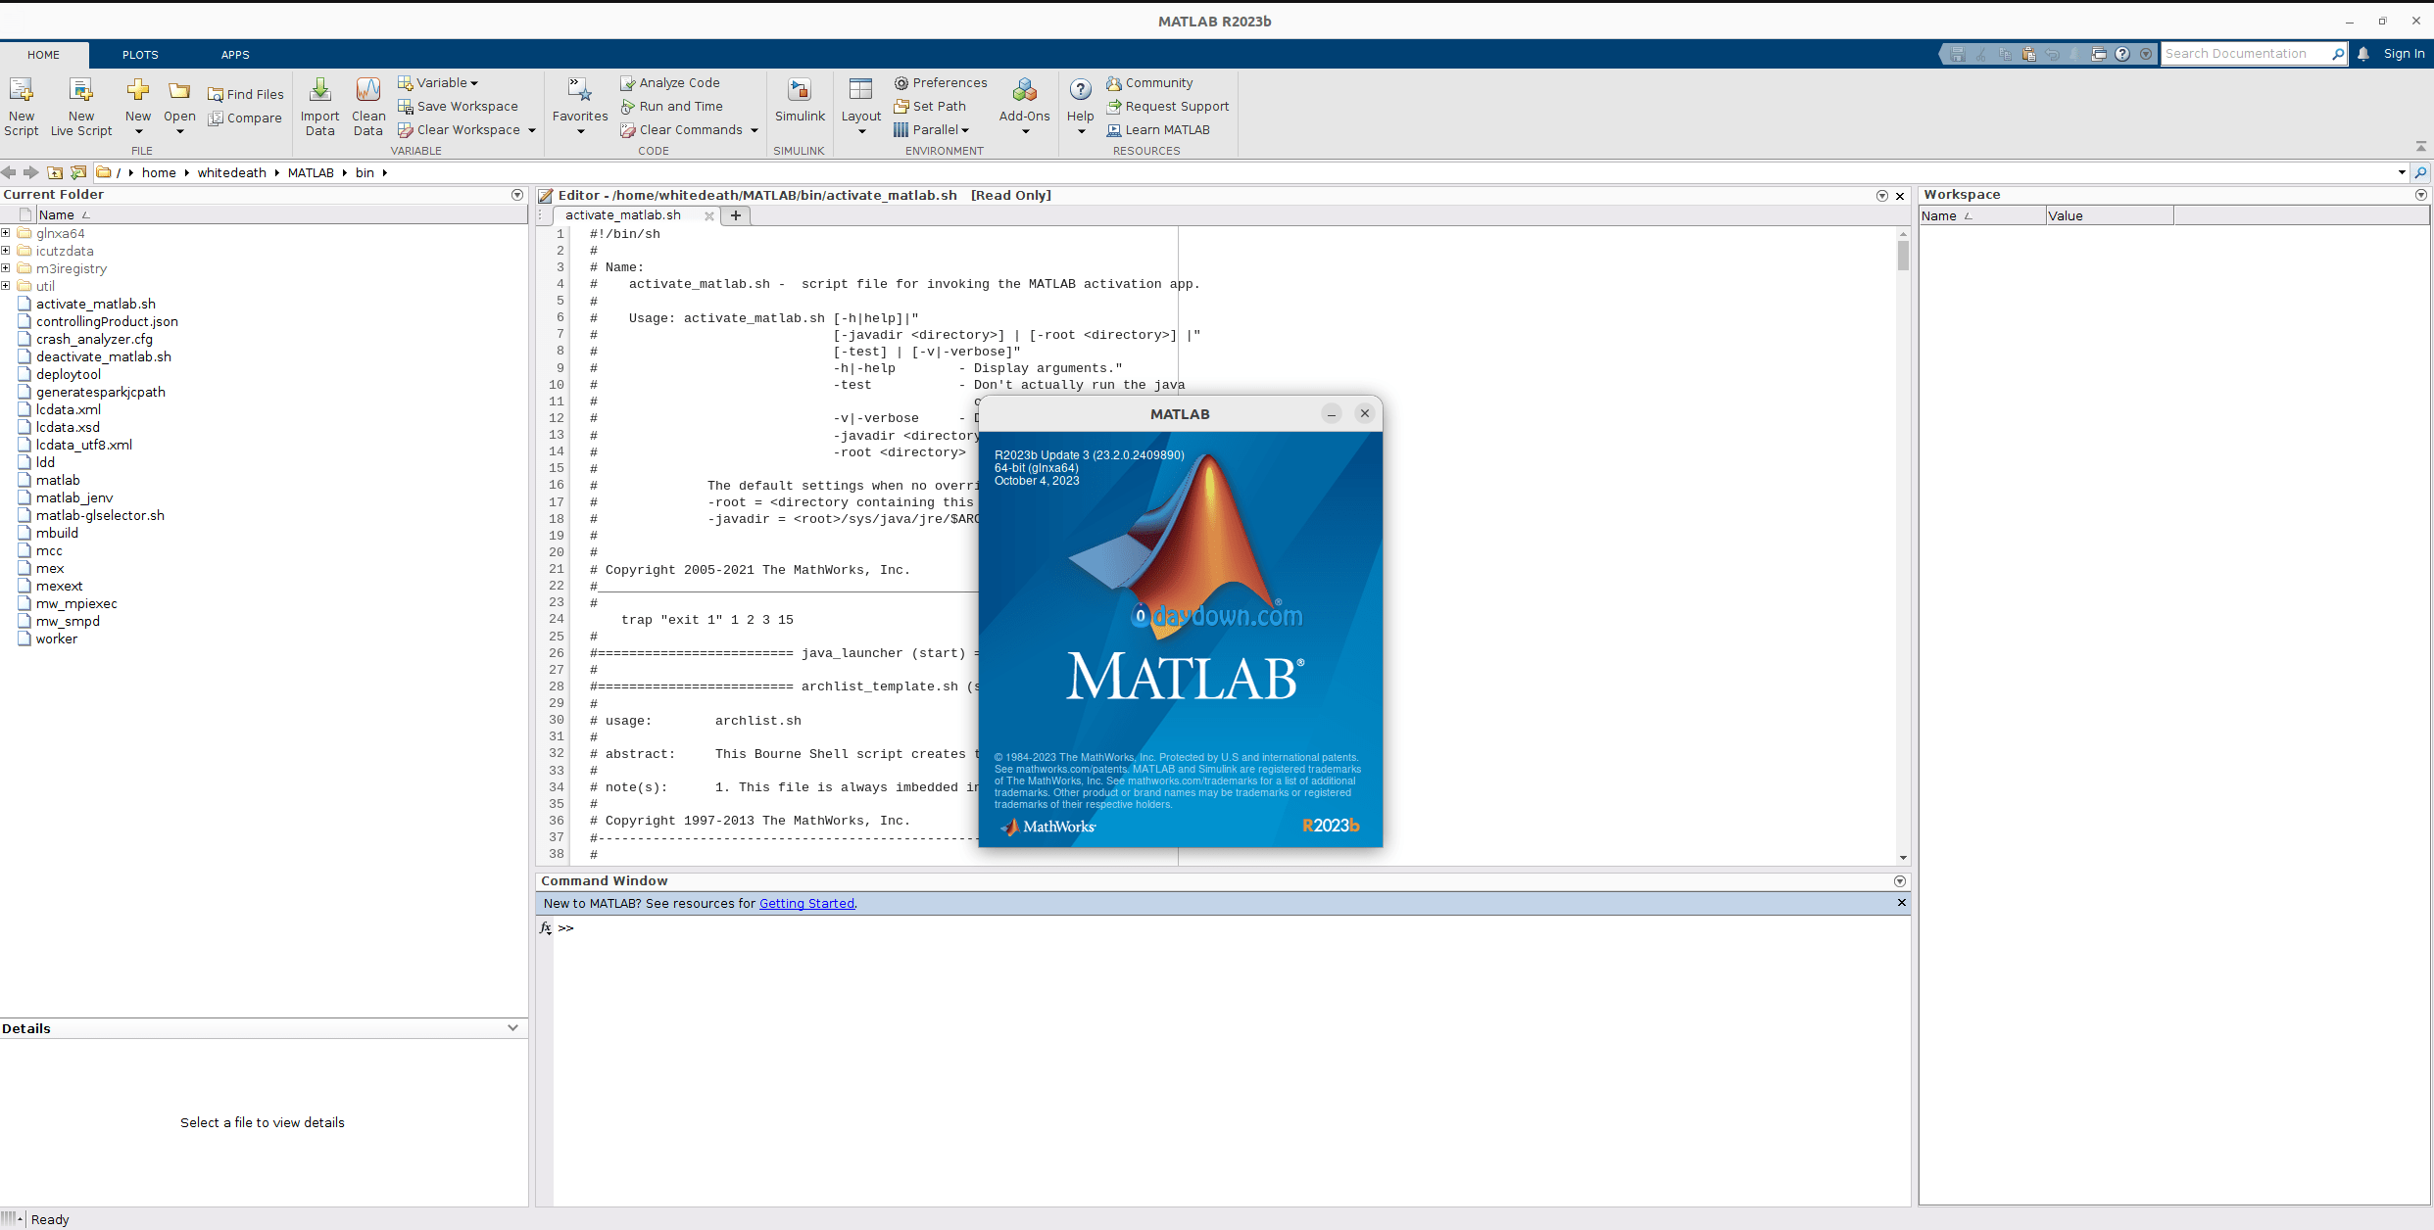Click Save Workspace

pyautogui.click(x=458, y=106)
